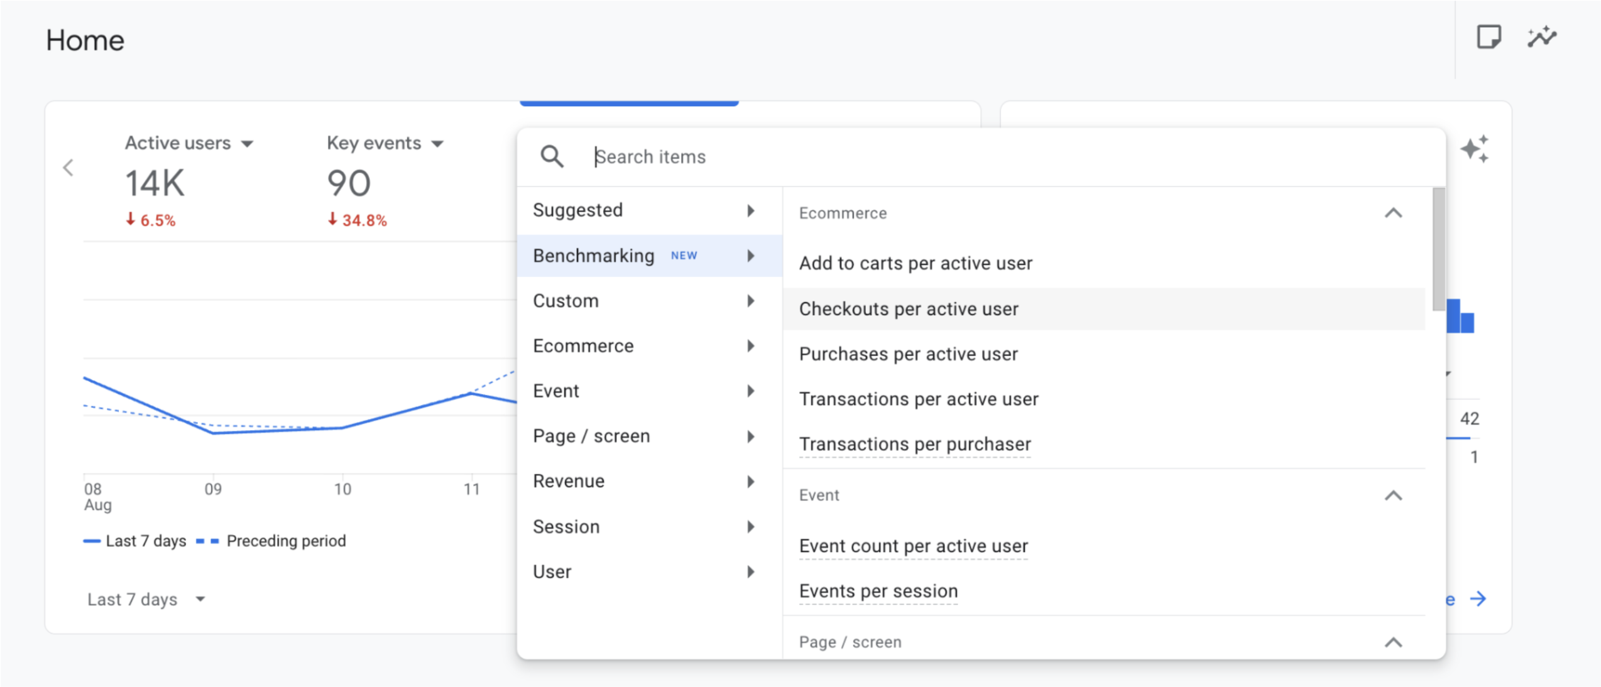The width and height of the screenshot is (1601, 687).
Task: Click the note/annotation icon in header
Action: point(1488,37)
